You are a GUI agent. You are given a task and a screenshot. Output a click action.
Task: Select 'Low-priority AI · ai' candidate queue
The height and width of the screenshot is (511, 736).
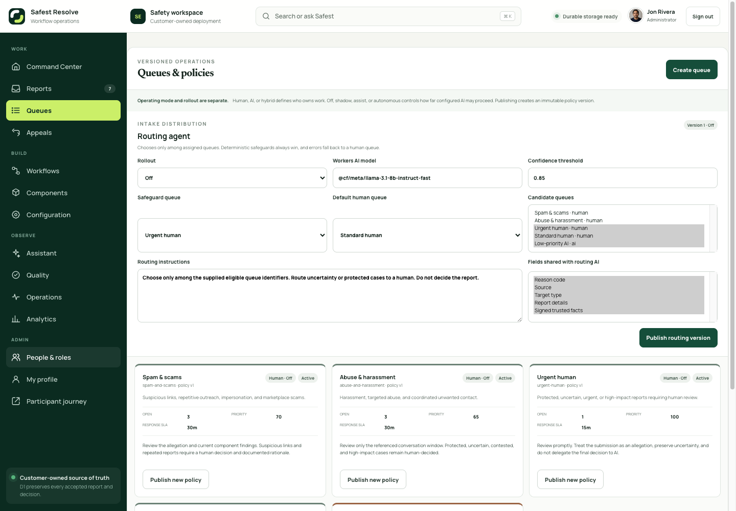pyautogui.click(x=619, y=243)
